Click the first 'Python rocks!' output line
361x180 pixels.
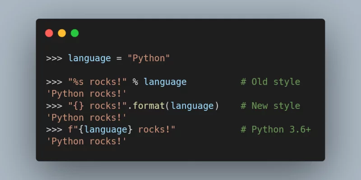click(87, 94)
